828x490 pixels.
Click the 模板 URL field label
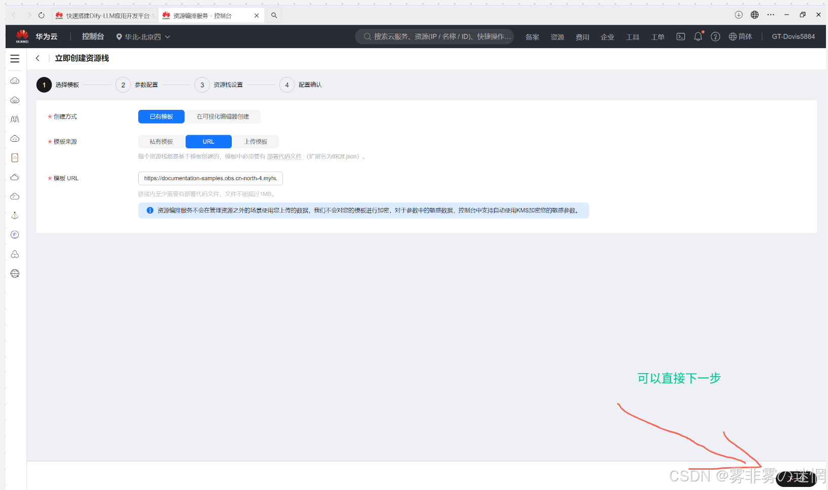tap(66, 178)
